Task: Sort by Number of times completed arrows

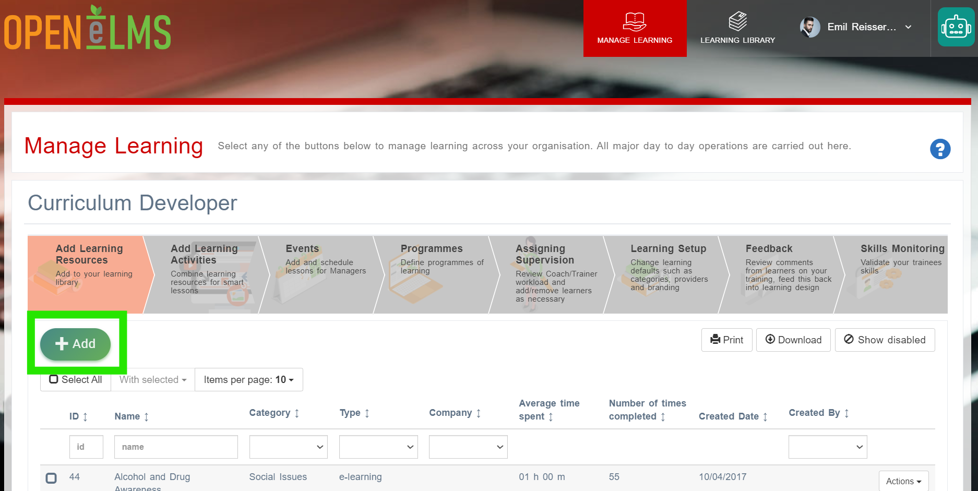Action: (663, 416)
